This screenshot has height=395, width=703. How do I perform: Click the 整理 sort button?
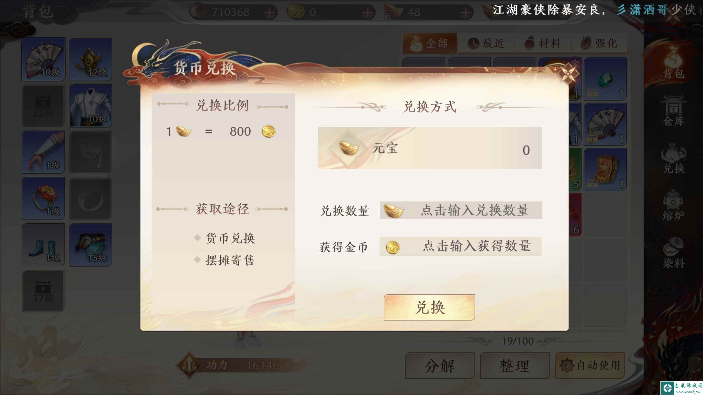(515, 366)
